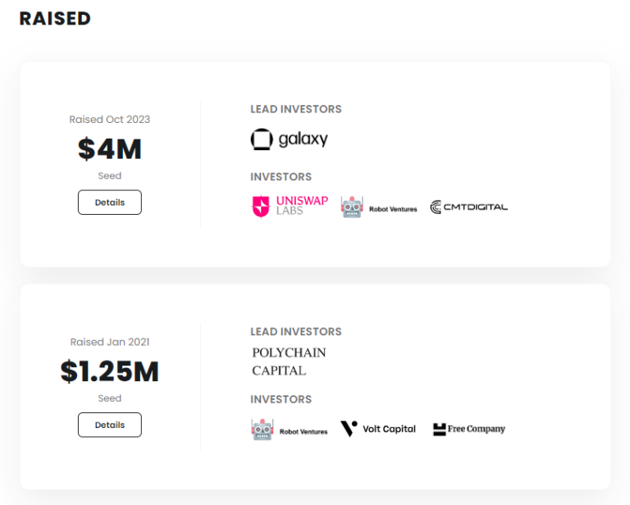Image resolution: width=630 pixels, height=505 pixels.
Task: Open Details for the $1.25M seed round
Action: pos(110,425)
